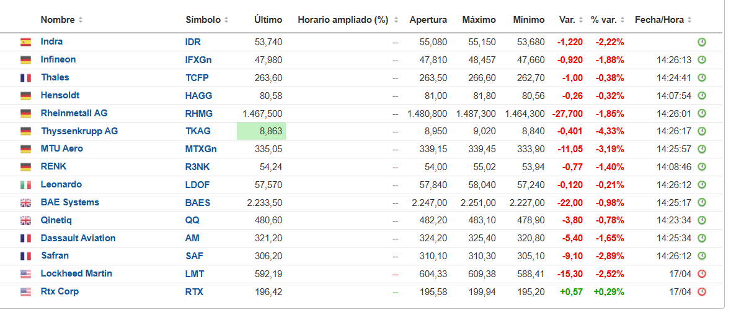Click the green clock icon for Thyssenkrupp AG
731x313 pixels.
(702, 131)
